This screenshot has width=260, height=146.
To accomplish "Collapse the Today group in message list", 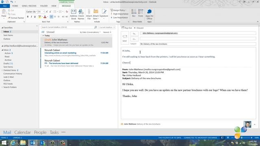I will click(43, 36).
